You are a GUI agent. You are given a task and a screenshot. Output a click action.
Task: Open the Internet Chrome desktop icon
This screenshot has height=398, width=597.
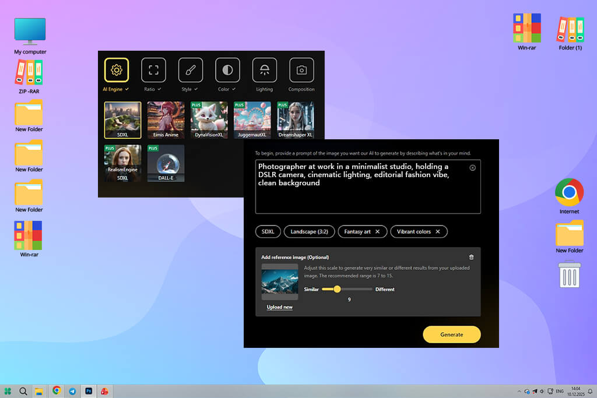[569, 196]
